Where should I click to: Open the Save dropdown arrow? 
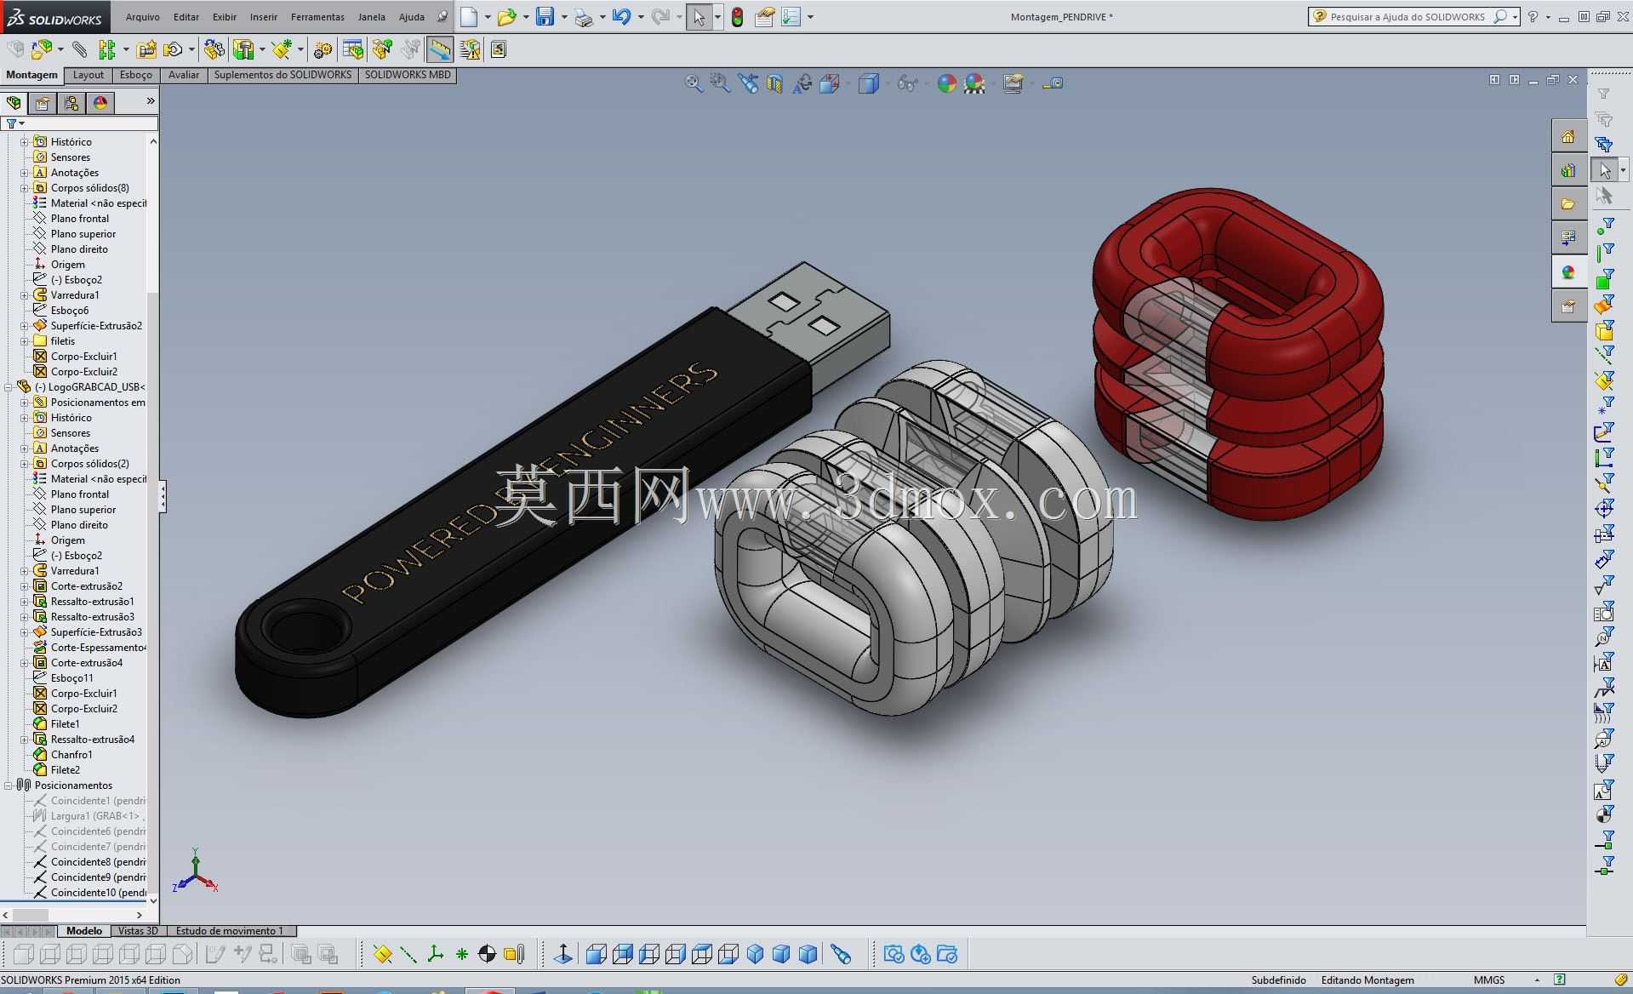click(563, 17)
